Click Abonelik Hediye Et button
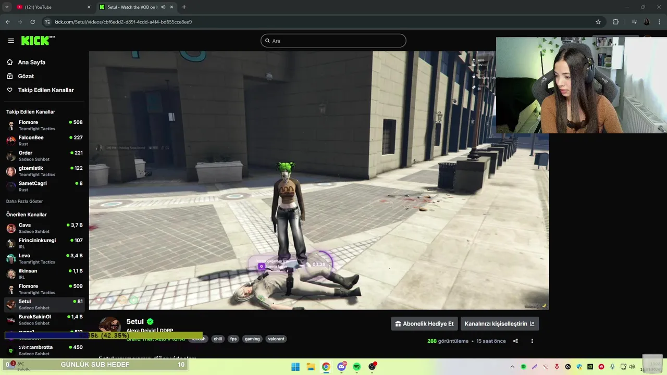Viewport: 667px width, 375px height. [424, 323]
